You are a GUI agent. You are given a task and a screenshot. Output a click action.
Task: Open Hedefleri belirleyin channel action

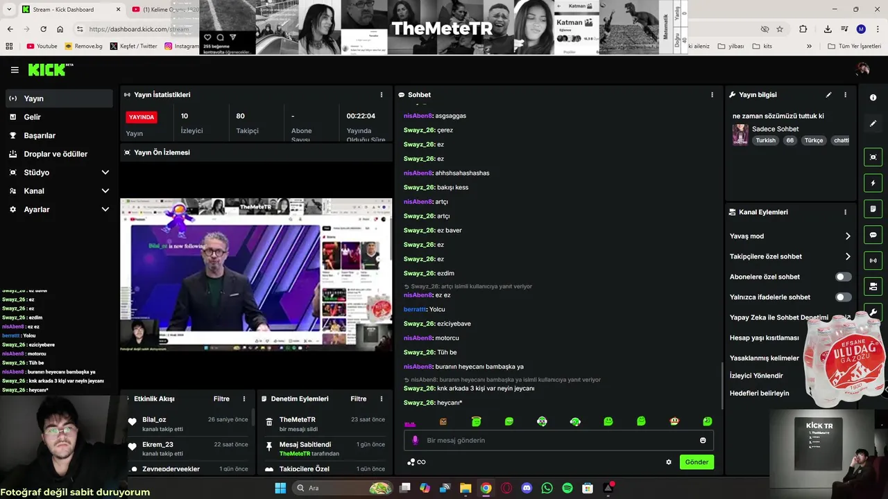[760, 393]
